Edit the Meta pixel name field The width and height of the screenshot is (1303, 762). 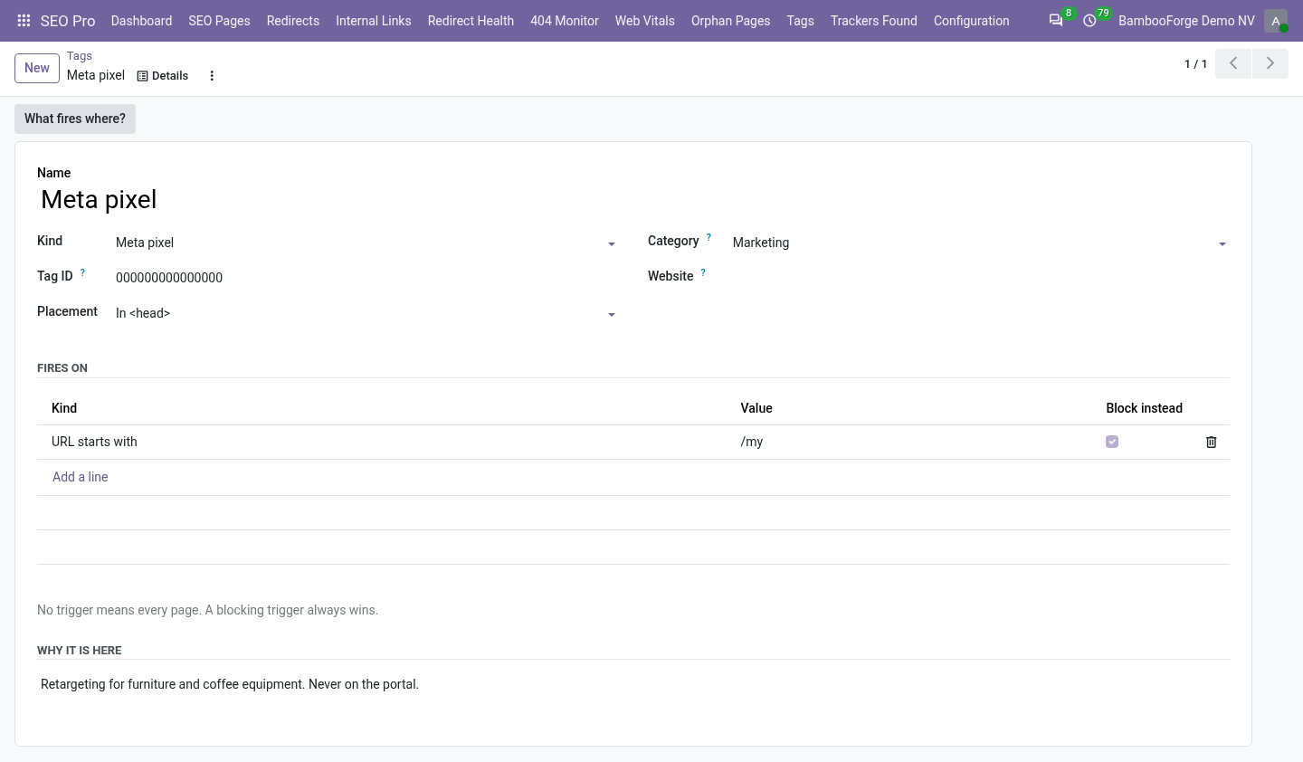633,200
